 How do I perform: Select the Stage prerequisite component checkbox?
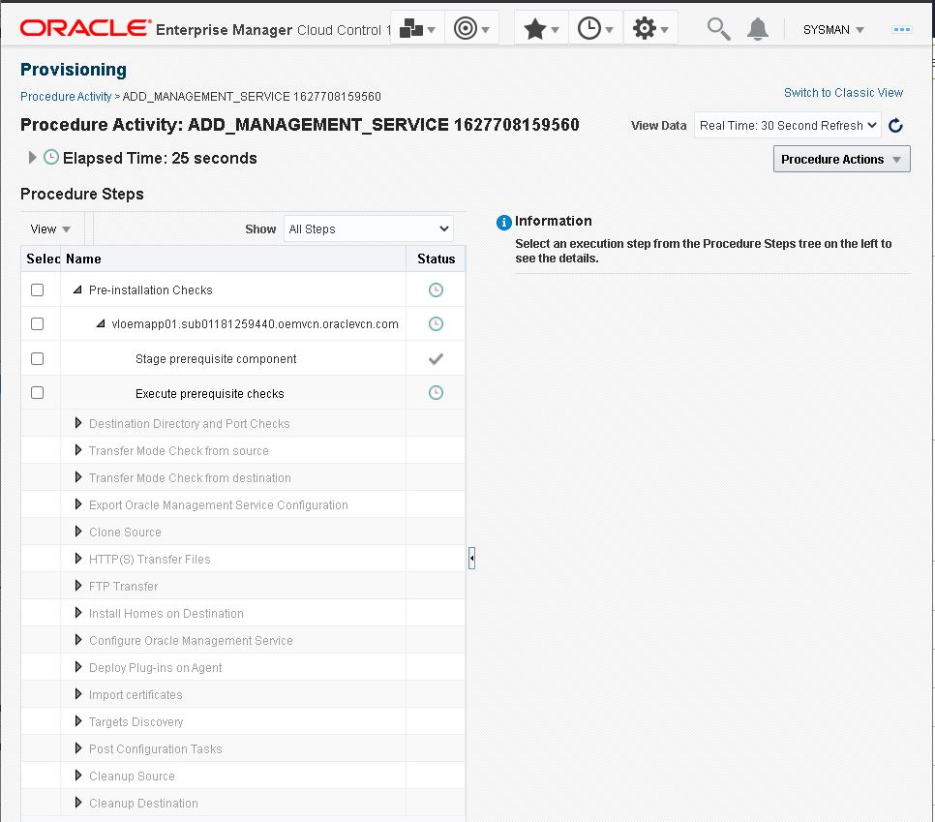pyautogui.click(x=37, y=358)
